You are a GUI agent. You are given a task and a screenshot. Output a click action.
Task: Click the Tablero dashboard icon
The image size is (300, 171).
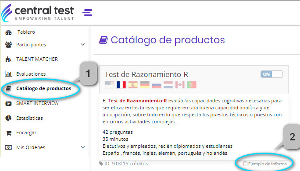[x=8, y=32]
